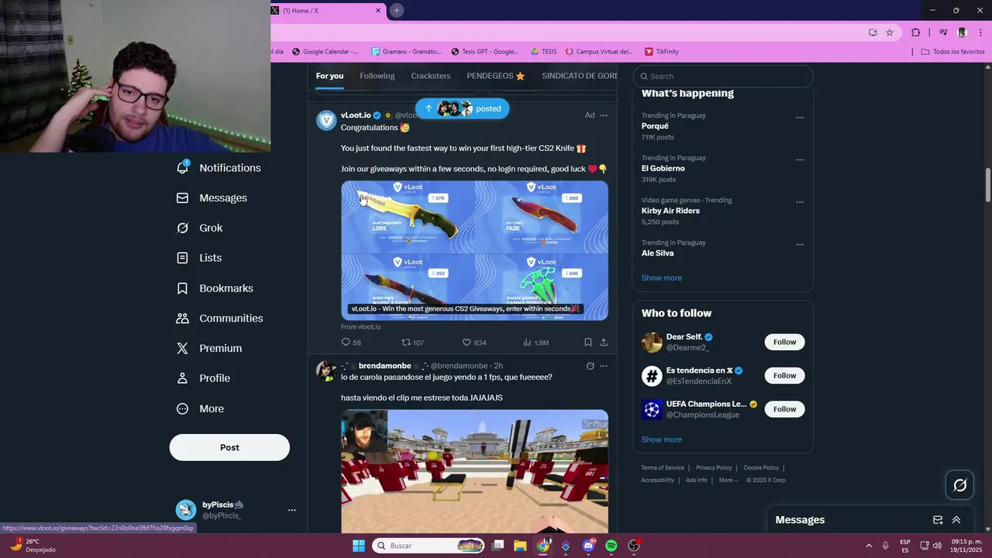Open Notifications from the sidebar

pos(219,168)
